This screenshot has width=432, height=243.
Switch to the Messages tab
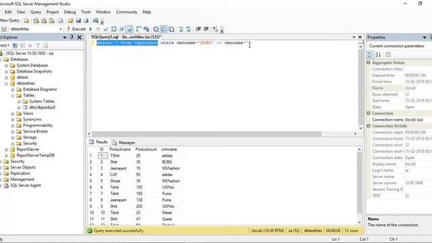pos(124,142)
